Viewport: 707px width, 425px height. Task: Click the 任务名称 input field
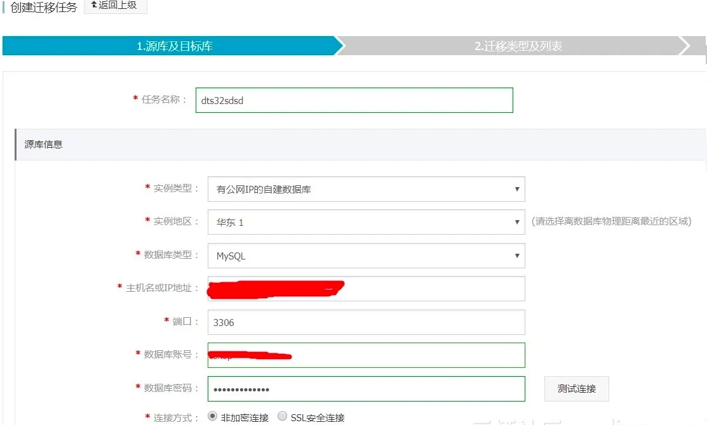click(354, 100)
